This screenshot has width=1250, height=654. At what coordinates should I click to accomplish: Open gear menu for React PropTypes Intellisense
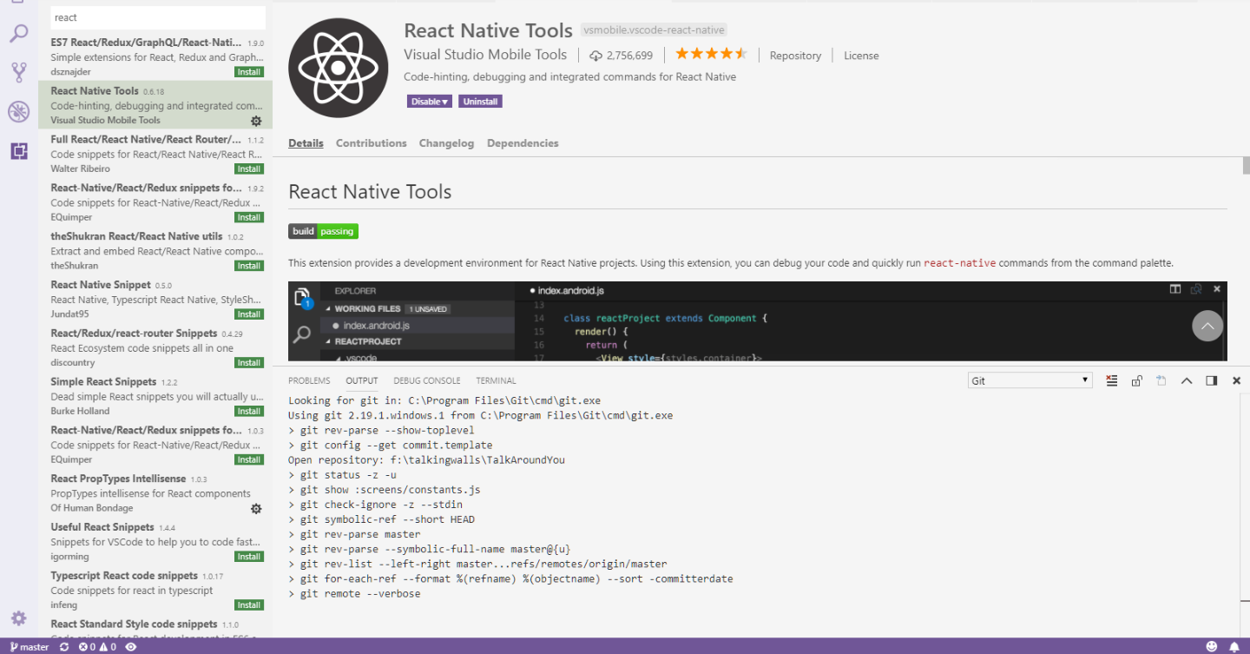[x=256, y=508]
